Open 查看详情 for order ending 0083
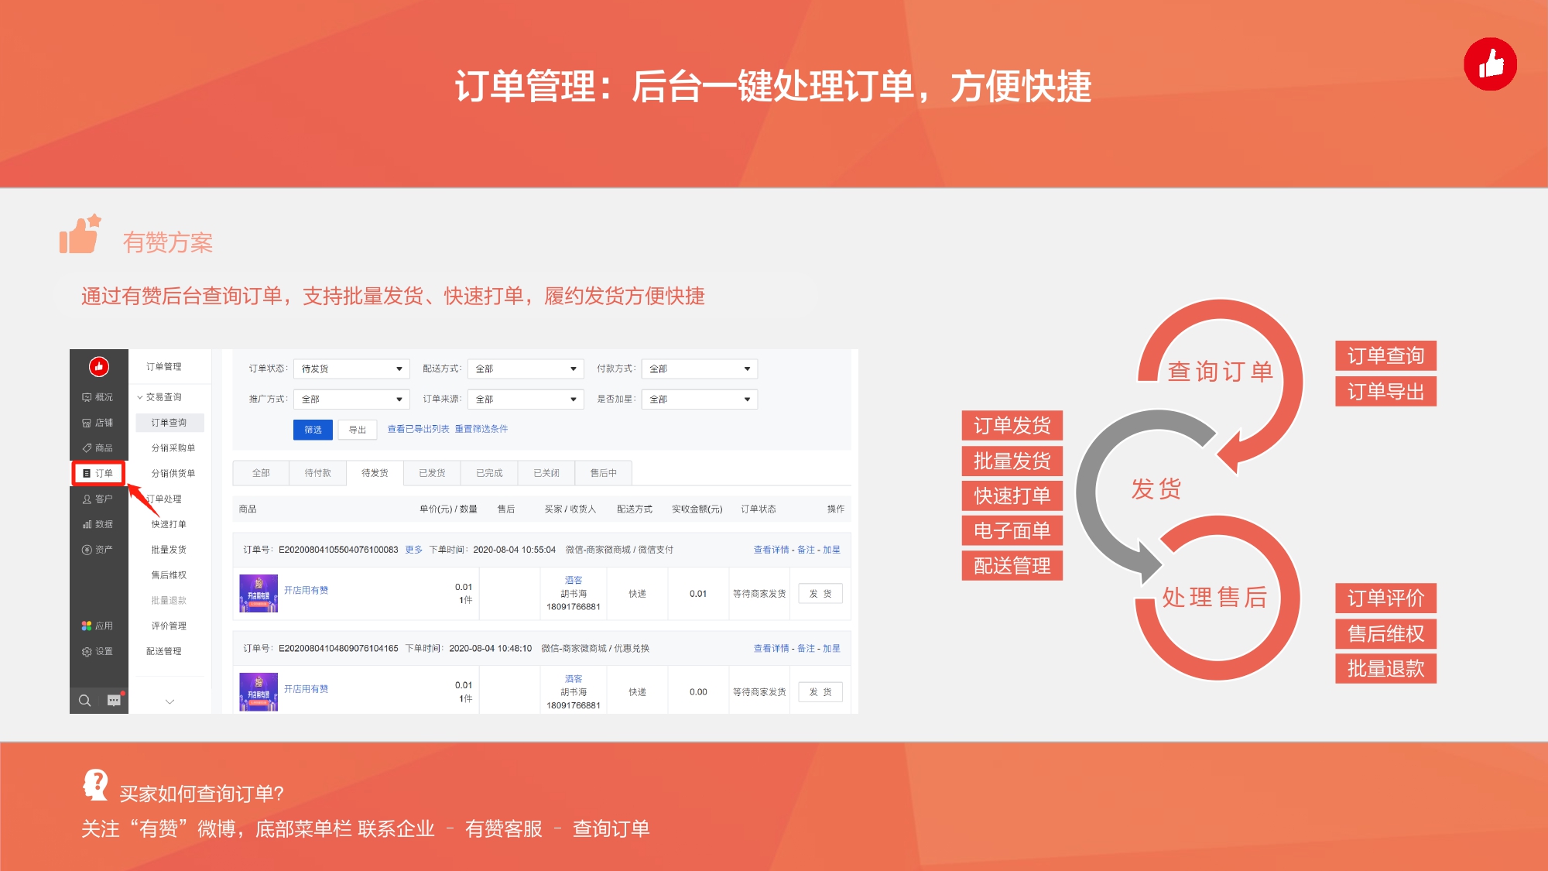 772,550
